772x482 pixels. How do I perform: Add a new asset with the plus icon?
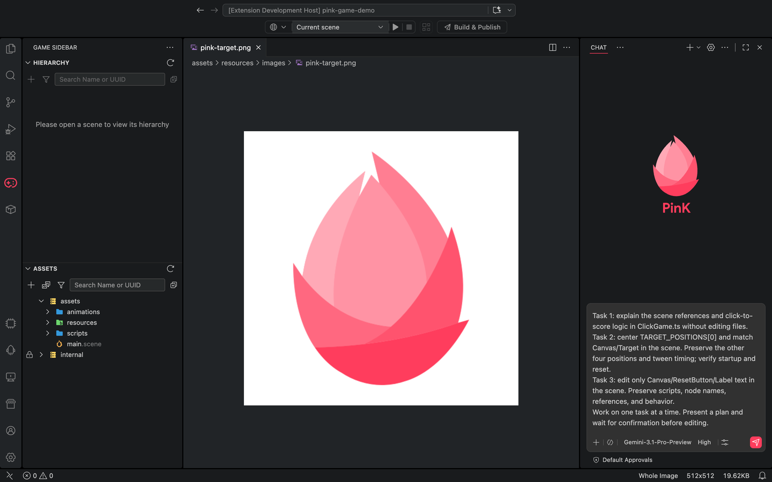[31, 285]
